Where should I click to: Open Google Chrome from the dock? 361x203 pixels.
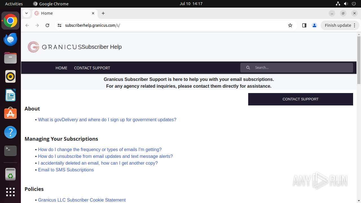10,21
